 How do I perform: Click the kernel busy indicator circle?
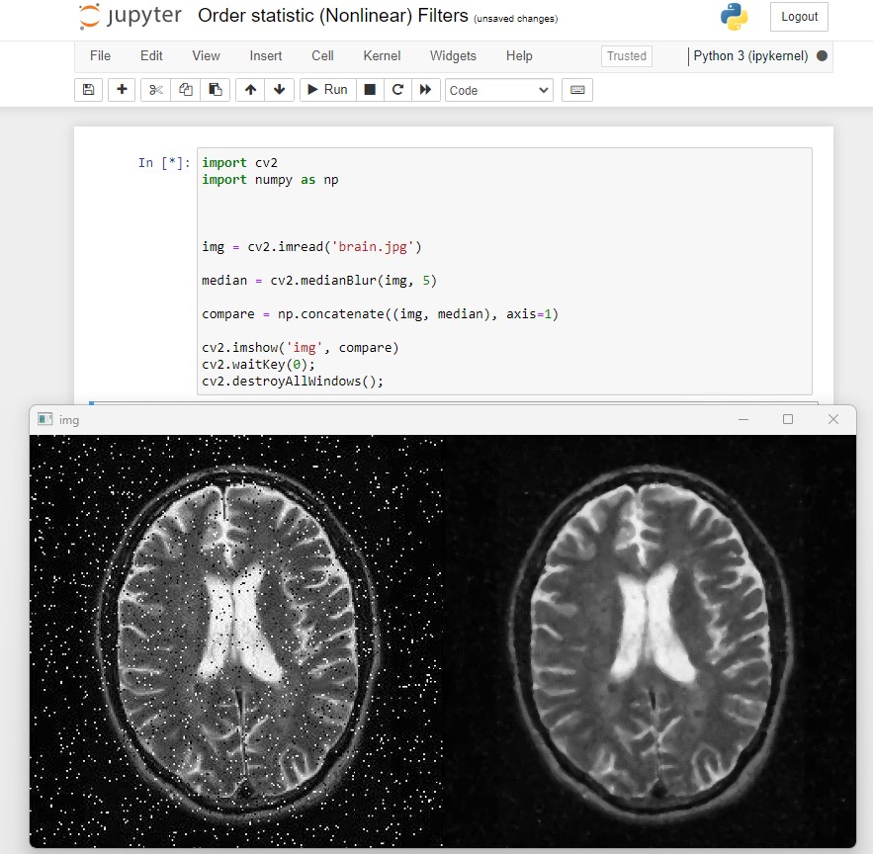pyautogui.click(x=822, y=55)
